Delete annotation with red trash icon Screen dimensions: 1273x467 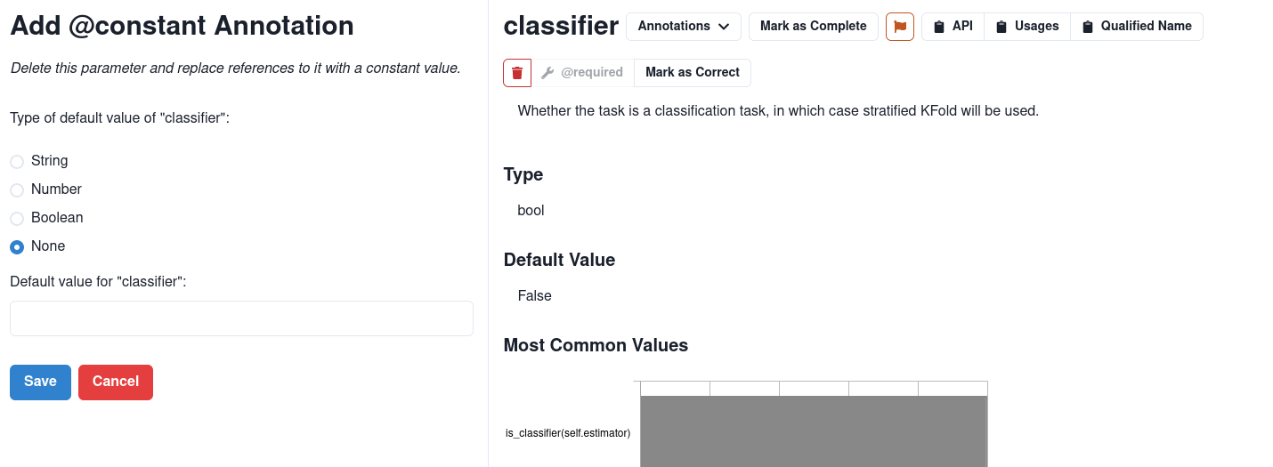point(517,73)
